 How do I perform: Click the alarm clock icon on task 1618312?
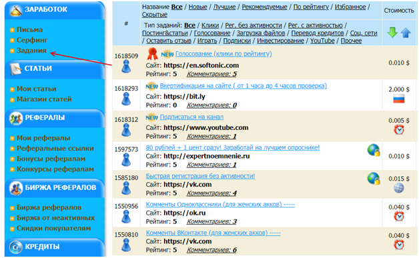[399, 130]
